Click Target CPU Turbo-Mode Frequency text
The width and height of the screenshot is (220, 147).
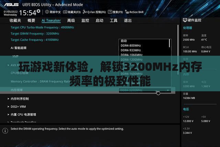(42, 27)
